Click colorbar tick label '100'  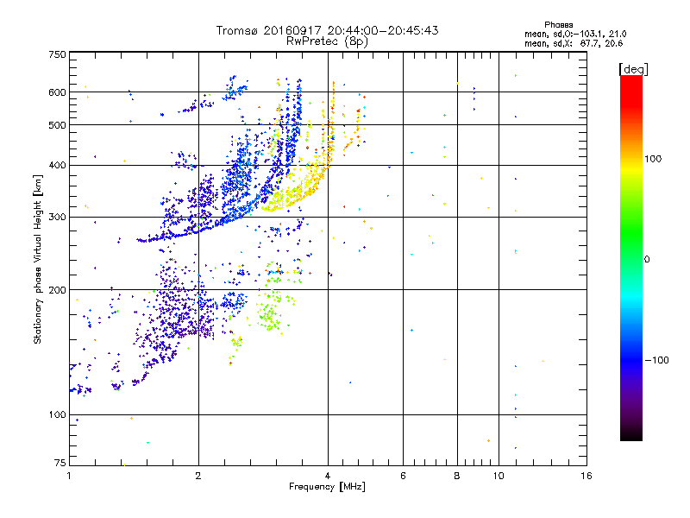click(x=653, y=159)
